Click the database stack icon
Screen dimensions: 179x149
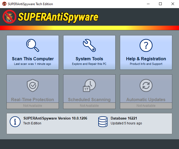tap(103, 121)
